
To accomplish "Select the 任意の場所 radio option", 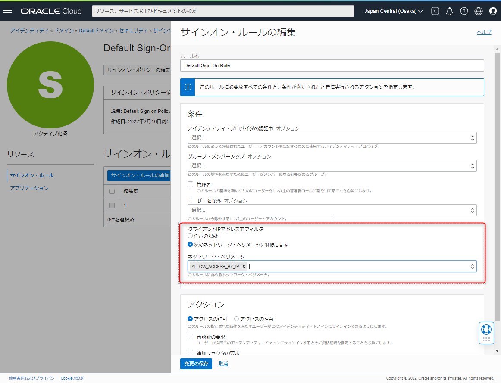I will (x=190, y=236).
